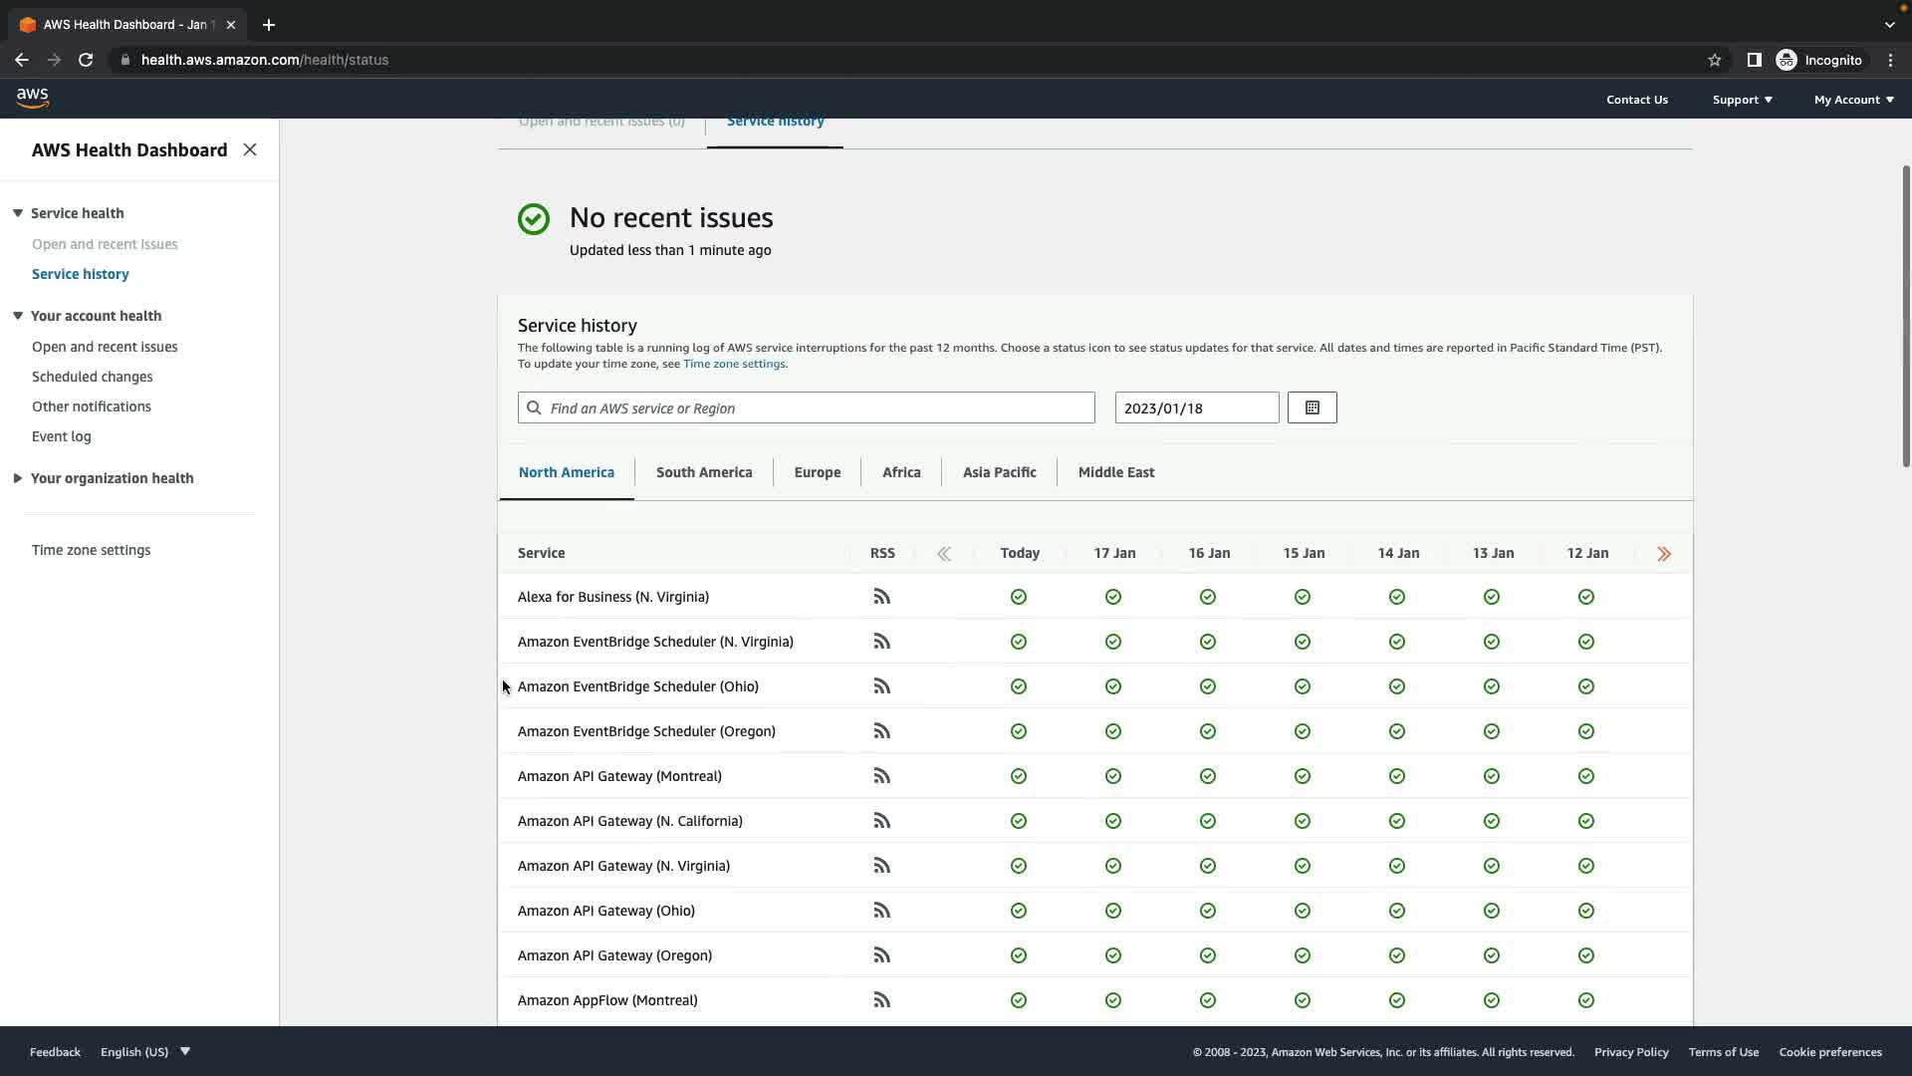Open the calendar date picker button

click(1312, 407)
